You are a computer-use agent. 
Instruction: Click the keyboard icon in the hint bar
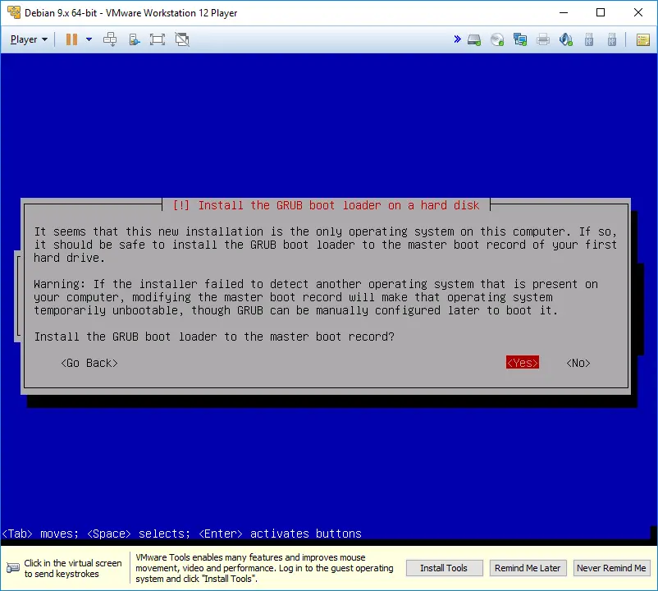tap(12, 568)
